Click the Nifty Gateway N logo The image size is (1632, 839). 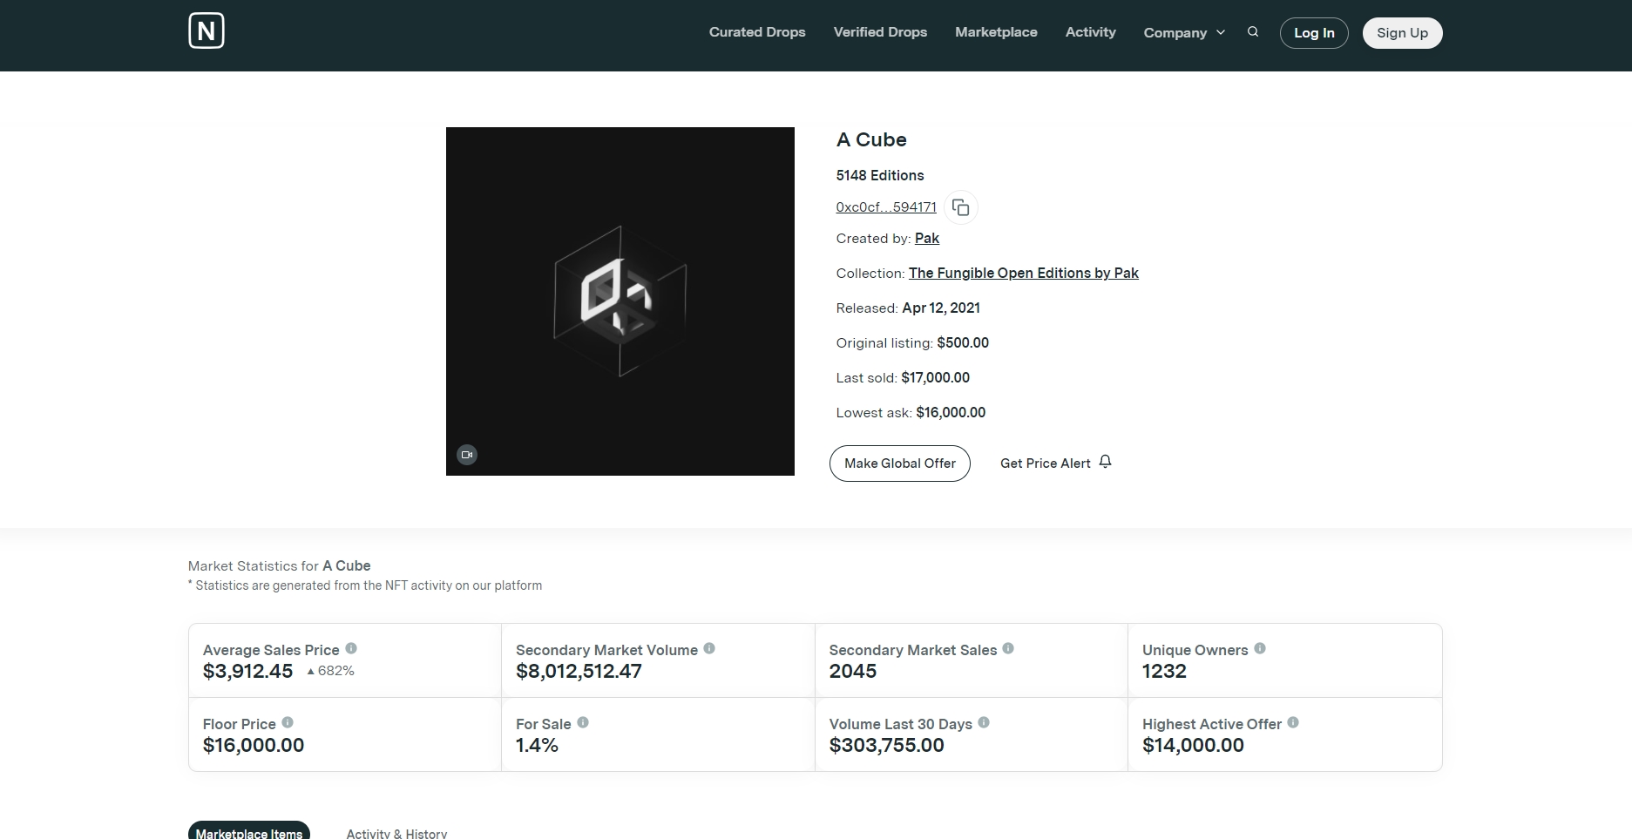(207, 30)
